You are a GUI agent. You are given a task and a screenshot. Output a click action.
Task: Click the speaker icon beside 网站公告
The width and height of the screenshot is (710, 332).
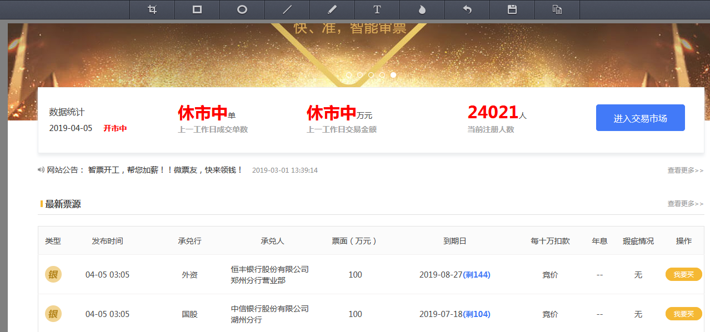(x=41, y=170)
